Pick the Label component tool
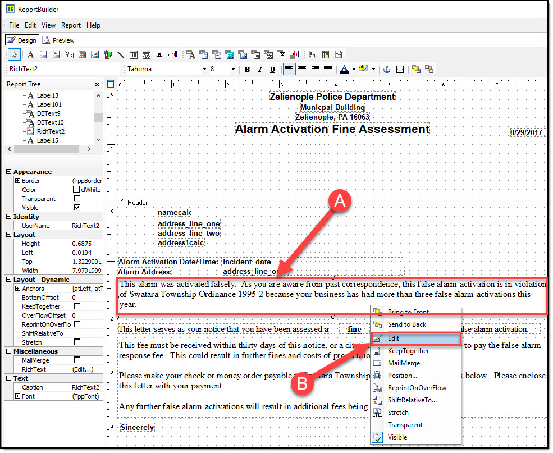The image size is (553, 453). pos(30,54)
